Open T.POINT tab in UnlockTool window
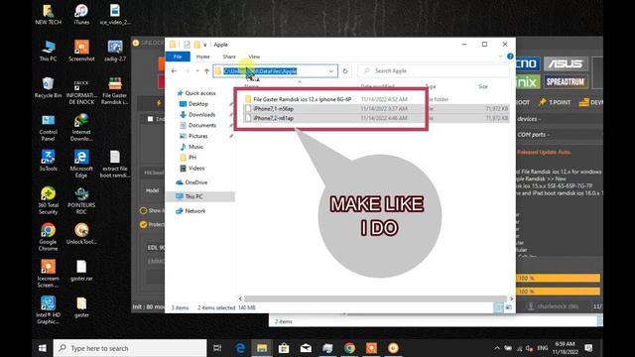Viewport: 635px width, 357px height. [x=555, y=102]
